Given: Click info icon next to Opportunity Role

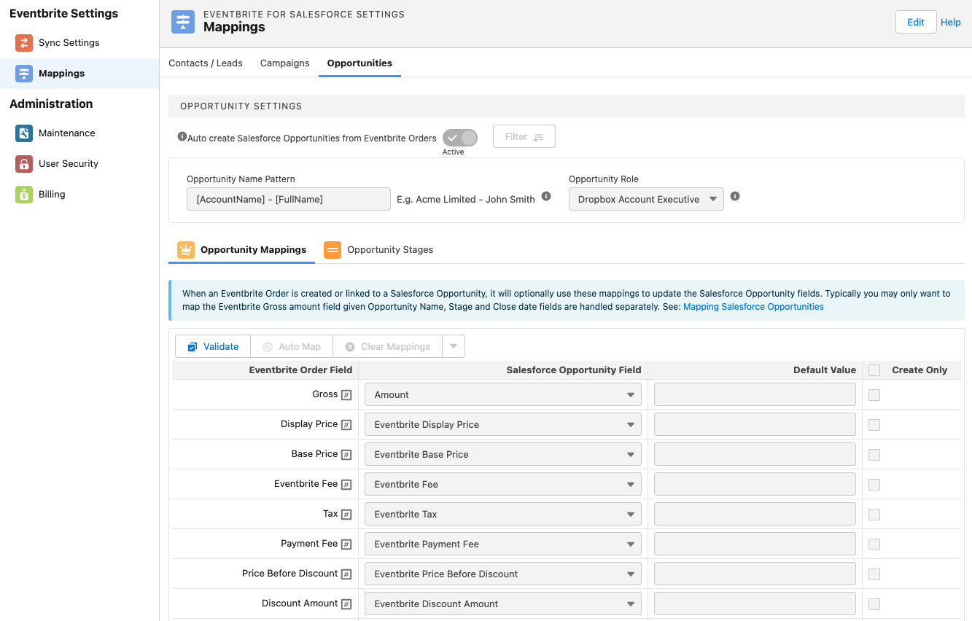Looking at the screenshot, I should (x=735, y=196).
